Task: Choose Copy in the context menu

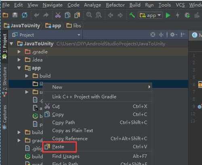Action: click(97, 114)
